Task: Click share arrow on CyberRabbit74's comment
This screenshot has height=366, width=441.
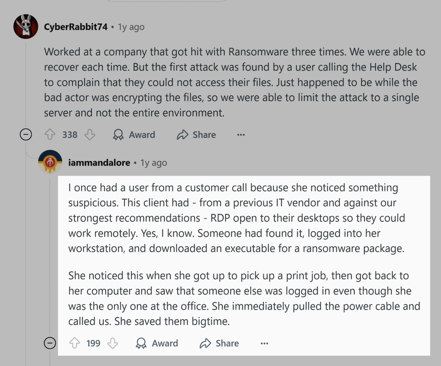Action: coord(182,135)
